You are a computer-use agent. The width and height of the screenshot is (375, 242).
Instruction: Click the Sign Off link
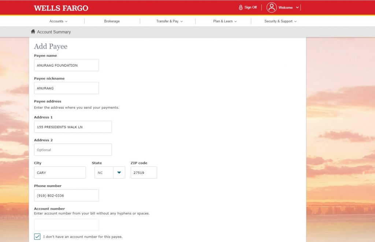[x=250, y=7]
